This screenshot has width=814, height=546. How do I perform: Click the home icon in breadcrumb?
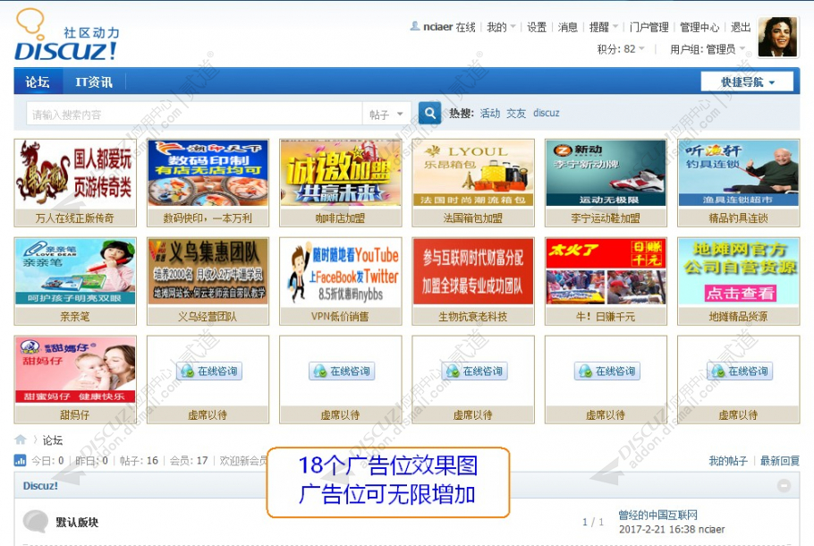point(21,440)
